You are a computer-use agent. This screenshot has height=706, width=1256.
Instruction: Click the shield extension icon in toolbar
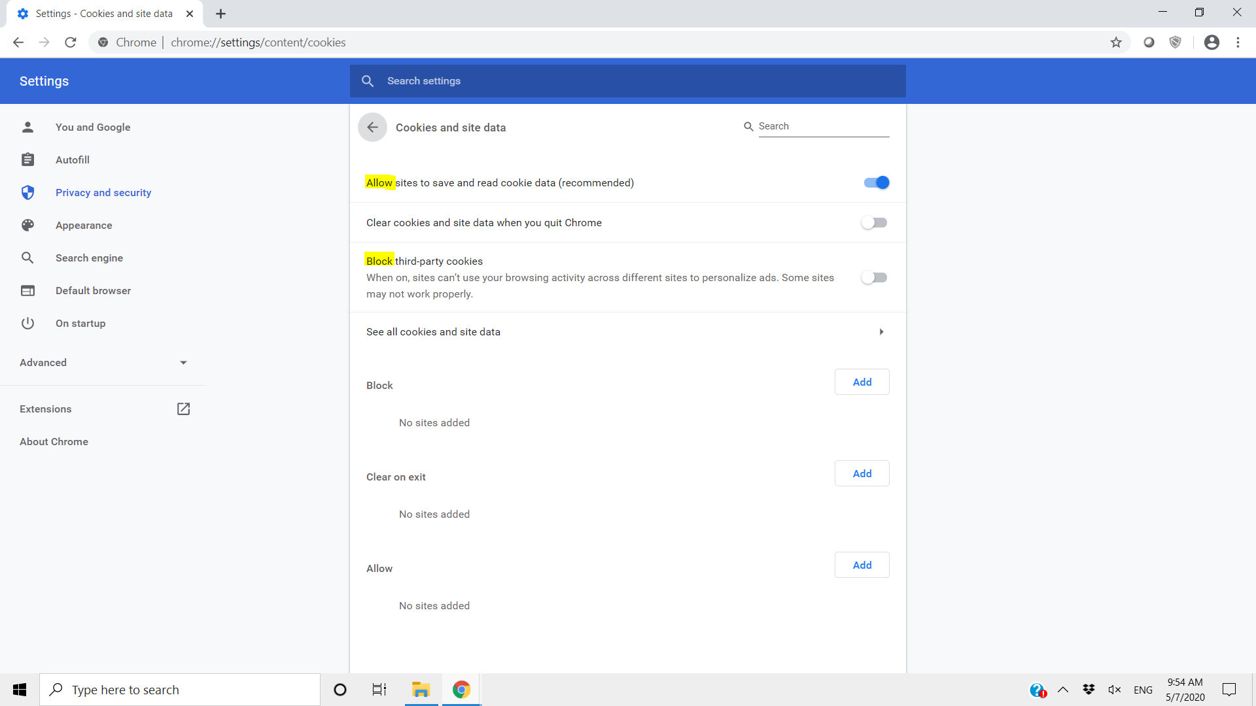1176,42
